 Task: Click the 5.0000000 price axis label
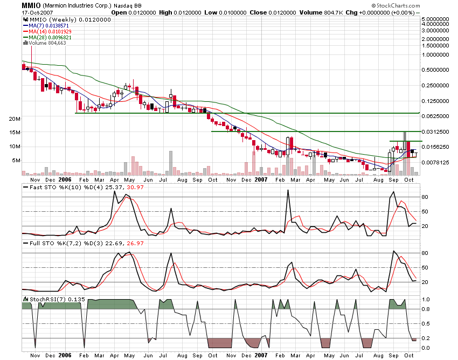coord(435,19)
